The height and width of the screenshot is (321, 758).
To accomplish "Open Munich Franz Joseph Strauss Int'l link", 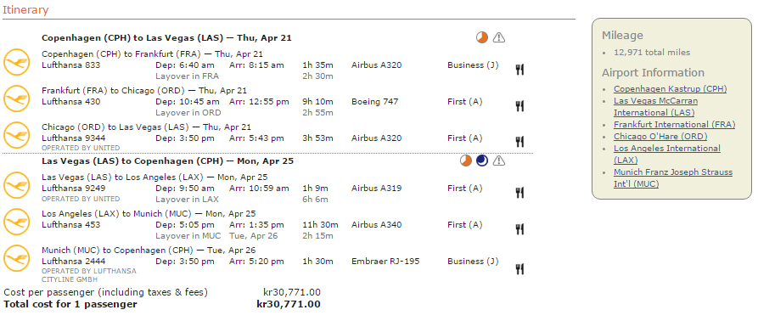I will [673, 177].
